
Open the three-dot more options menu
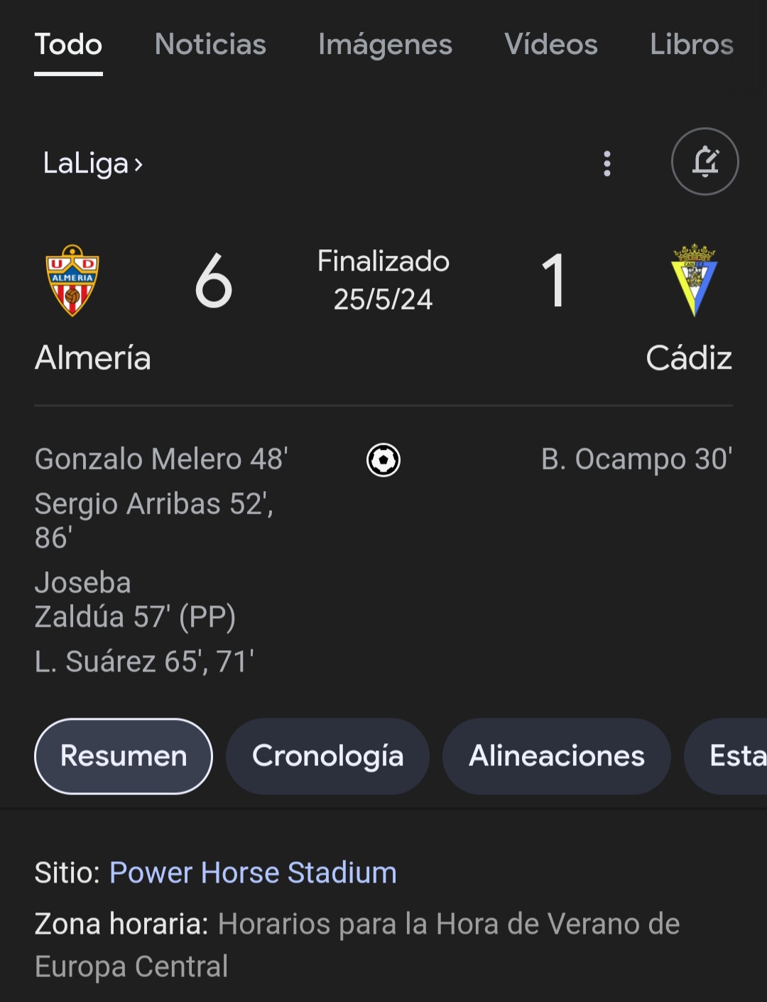tap(606, 163)
